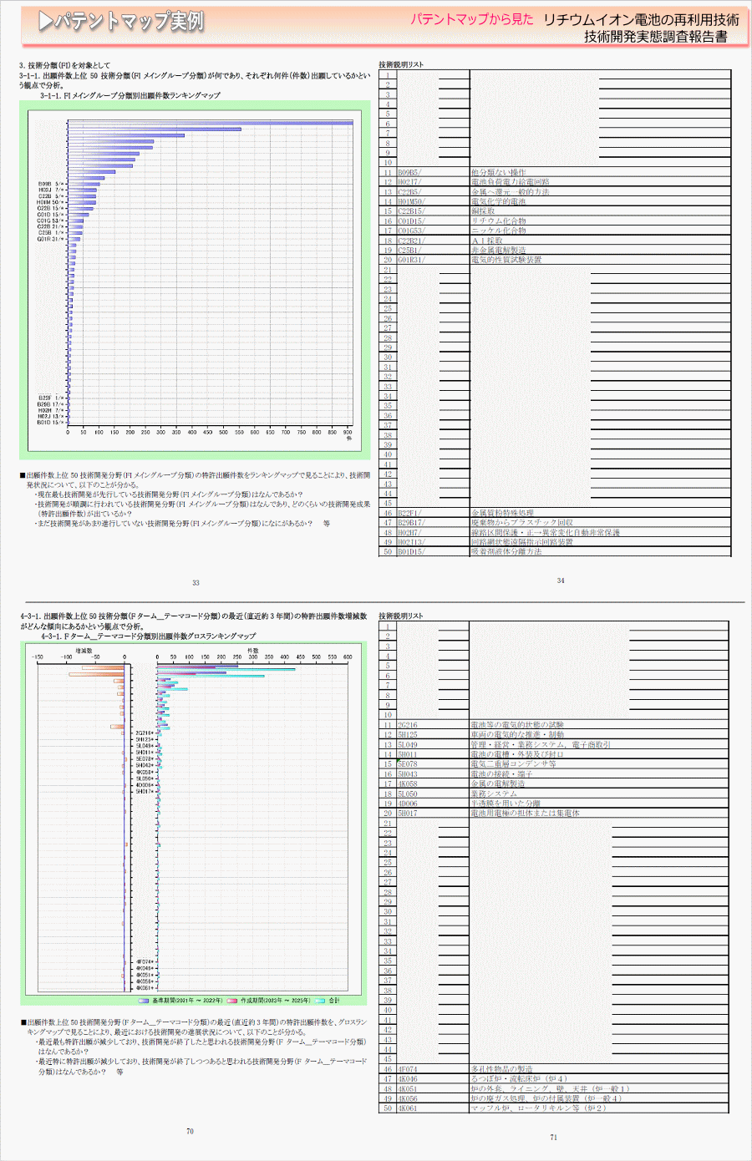Click the upper 技術説明リスト table heading
The height and width of the screenshot is (1161, 752).
pyautogui.click(x=401, y=64)
